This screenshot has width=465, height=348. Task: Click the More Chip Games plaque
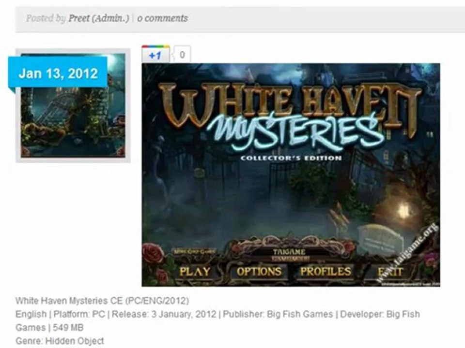tap(194, 251)
